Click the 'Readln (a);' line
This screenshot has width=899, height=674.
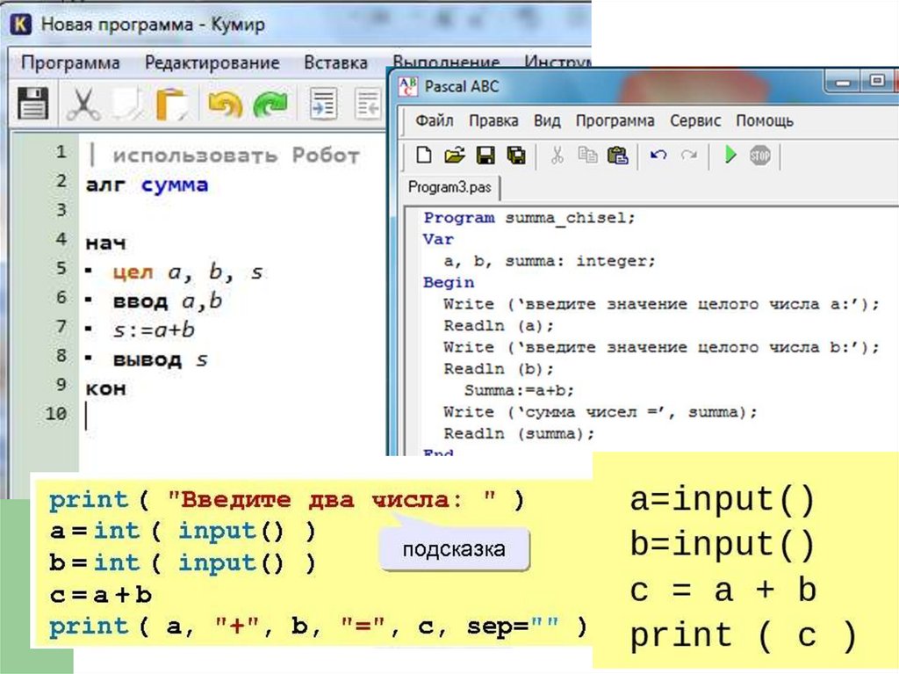pos(499,326)
